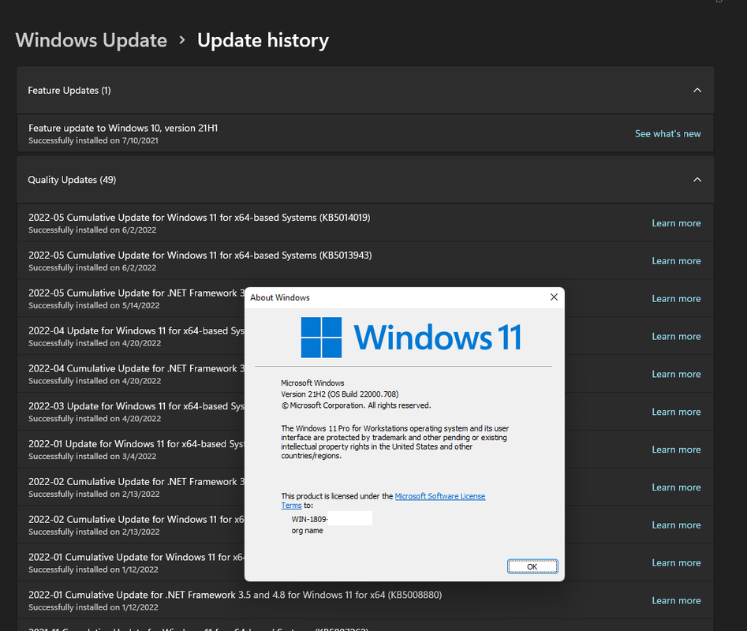Image resolution: width=747 pixels, height=631 pixels.
Task: Open See what's new link
Action: coord(667,134)
